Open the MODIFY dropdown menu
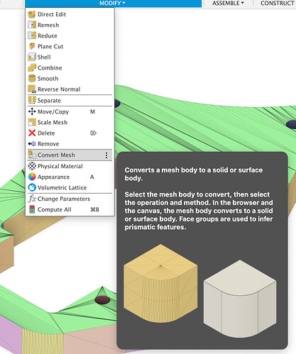Viewport: 296px width, 354px height. 113,4
